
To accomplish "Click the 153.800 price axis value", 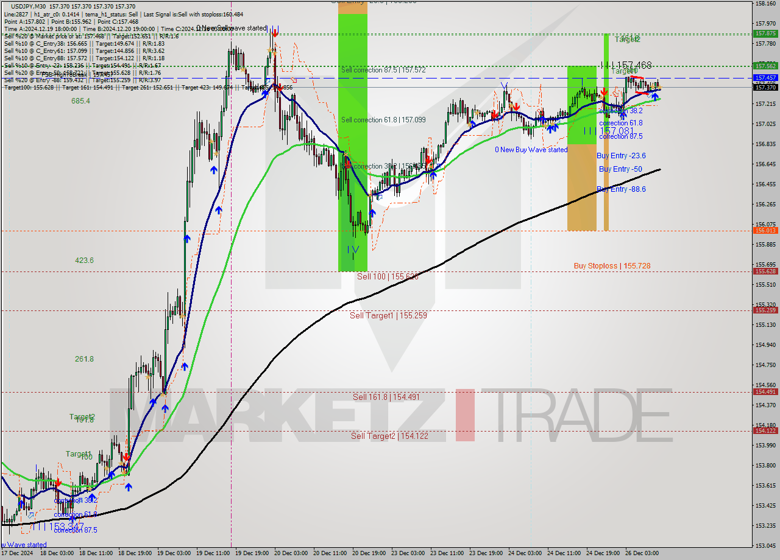I will (765, 466).
